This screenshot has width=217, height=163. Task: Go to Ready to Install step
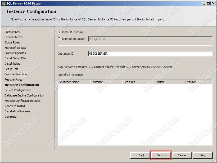click(x=15, y=106)
